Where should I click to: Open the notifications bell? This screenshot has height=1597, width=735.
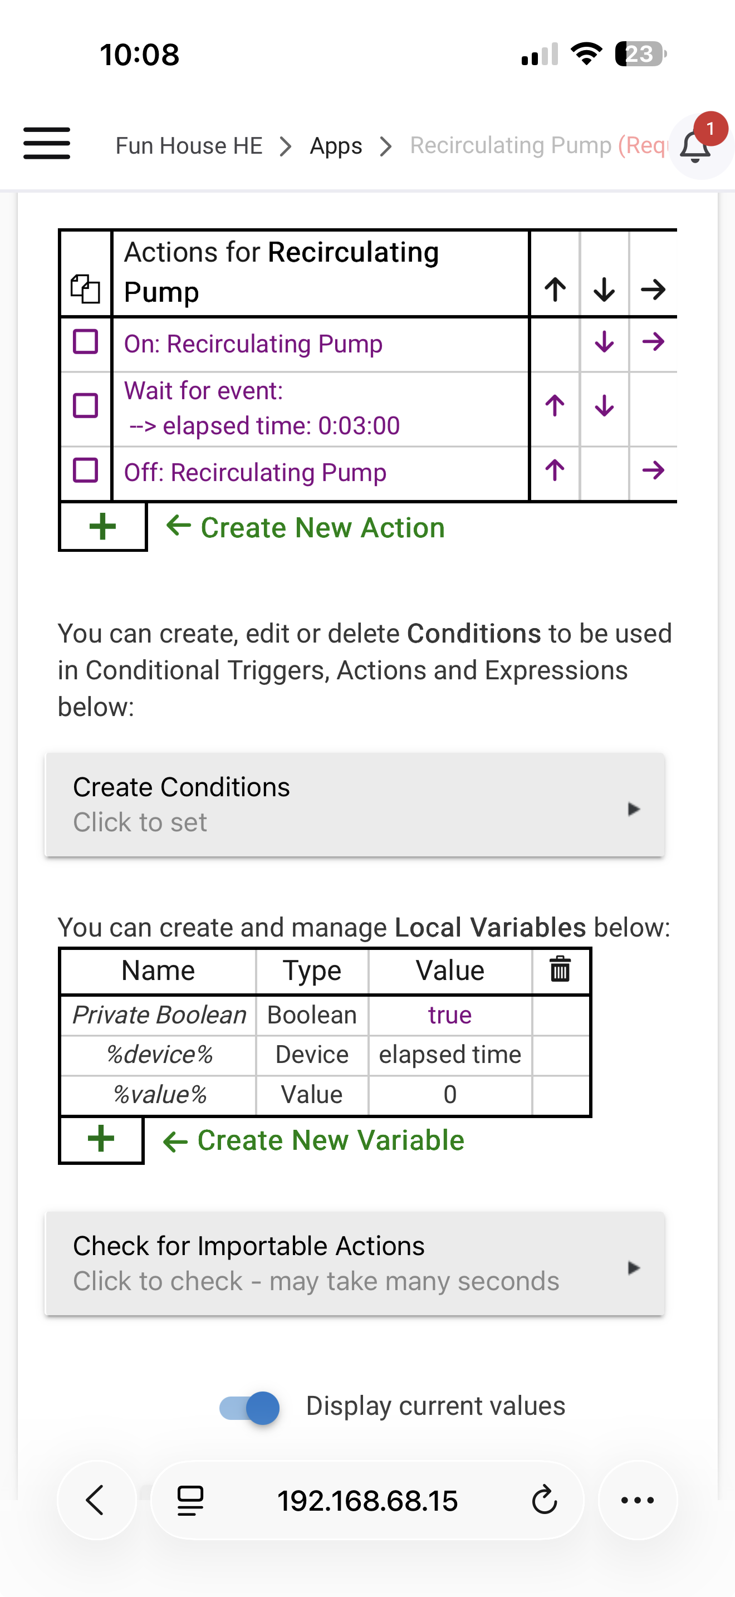coord(695,147)
